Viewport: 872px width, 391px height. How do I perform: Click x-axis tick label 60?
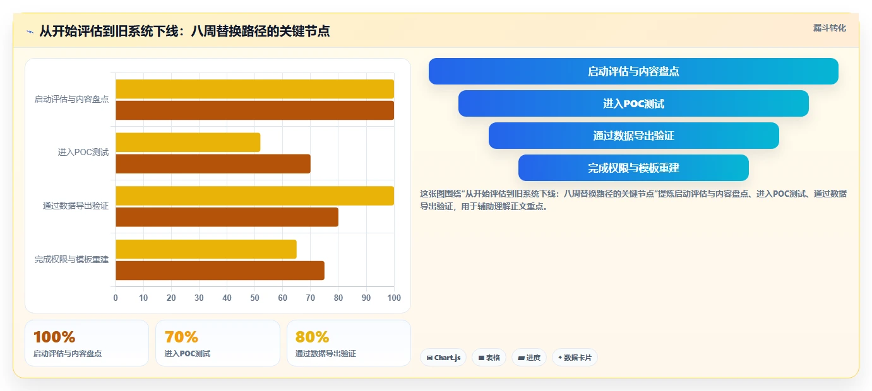click(282, 298)
